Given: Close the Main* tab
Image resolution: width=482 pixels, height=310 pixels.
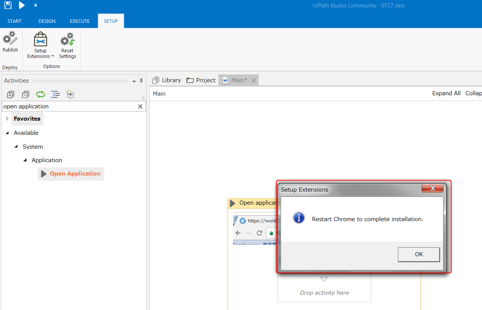Looking at the screenshot, I should coord(254,80).
